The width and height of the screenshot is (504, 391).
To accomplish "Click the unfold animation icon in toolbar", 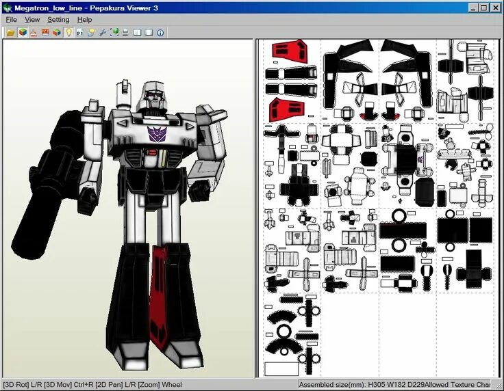I will click(x=34, y=32).
